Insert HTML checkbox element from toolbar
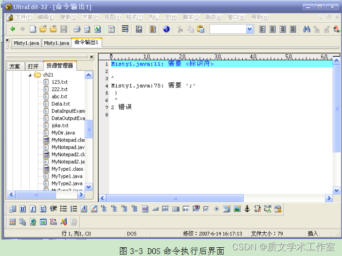Image resolution: width=342 pixels, height=256 pixels. pyautogui.click(x=206, y=209)
